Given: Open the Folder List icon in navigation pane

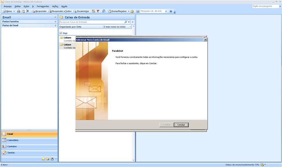Looking at the screenshot, I should click(x=47, y=159).
